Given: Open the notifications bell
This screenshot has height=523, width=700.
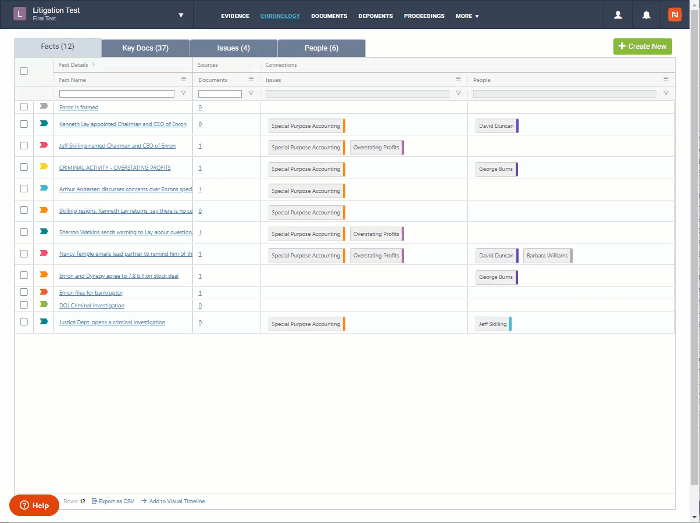Looking at the screenshot, I should point(647,15).
